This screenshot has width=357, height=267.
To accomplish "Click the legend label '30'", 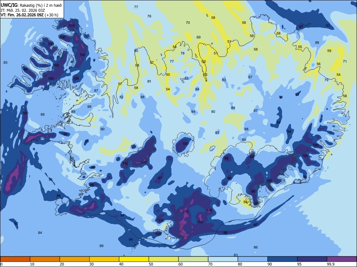I will coord(91,264).
